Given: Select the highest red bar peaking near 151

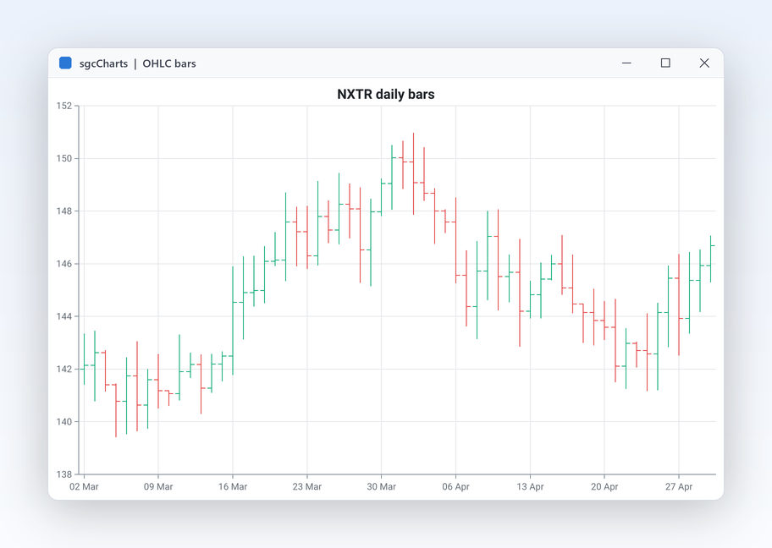Looking at the screenshot, I should coord(413,173).
